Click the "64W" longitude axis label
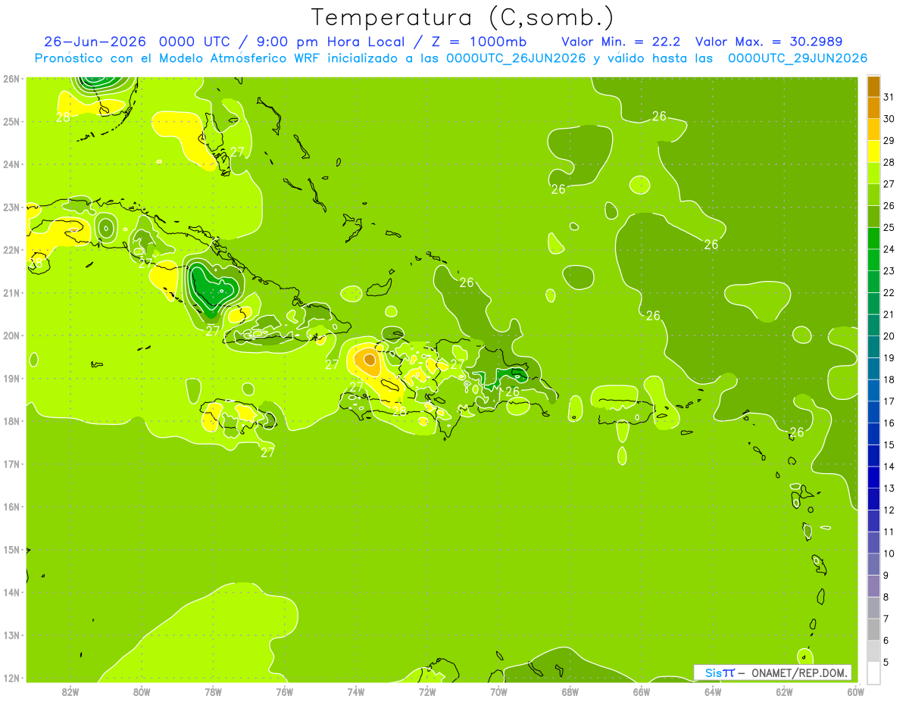 tap(713, 691)
